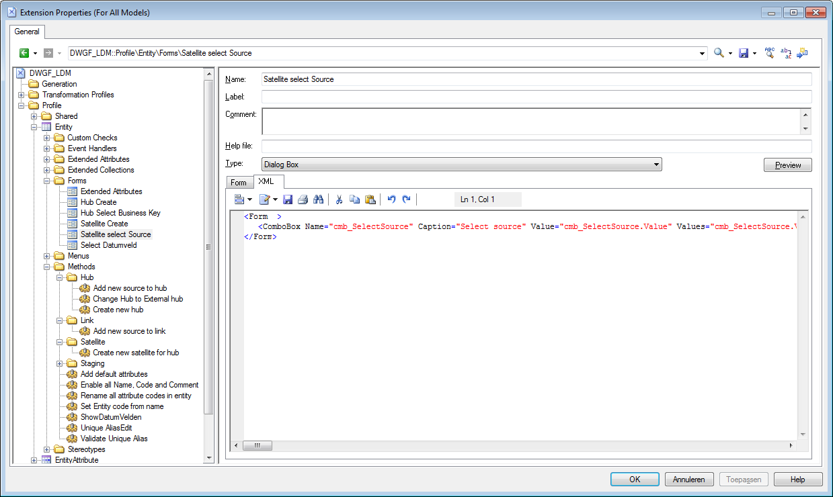Click the Save icon beside the path field

(744, 53)
